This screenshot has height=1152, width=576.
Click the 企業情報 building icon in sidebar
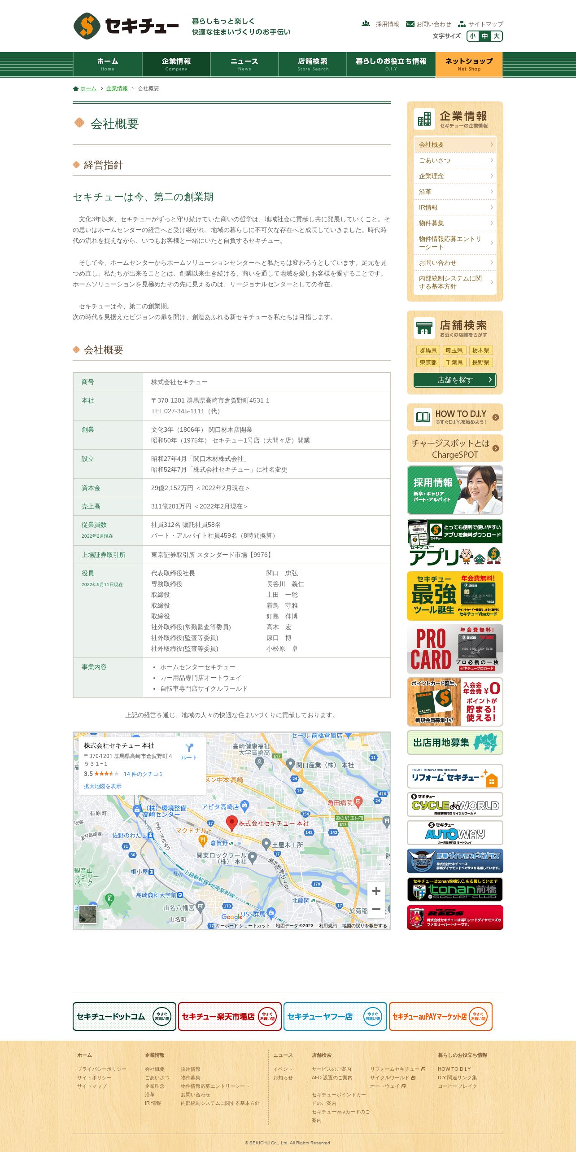(424, 119)
